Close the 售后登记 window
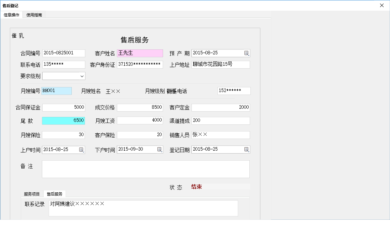 (382, 5)
